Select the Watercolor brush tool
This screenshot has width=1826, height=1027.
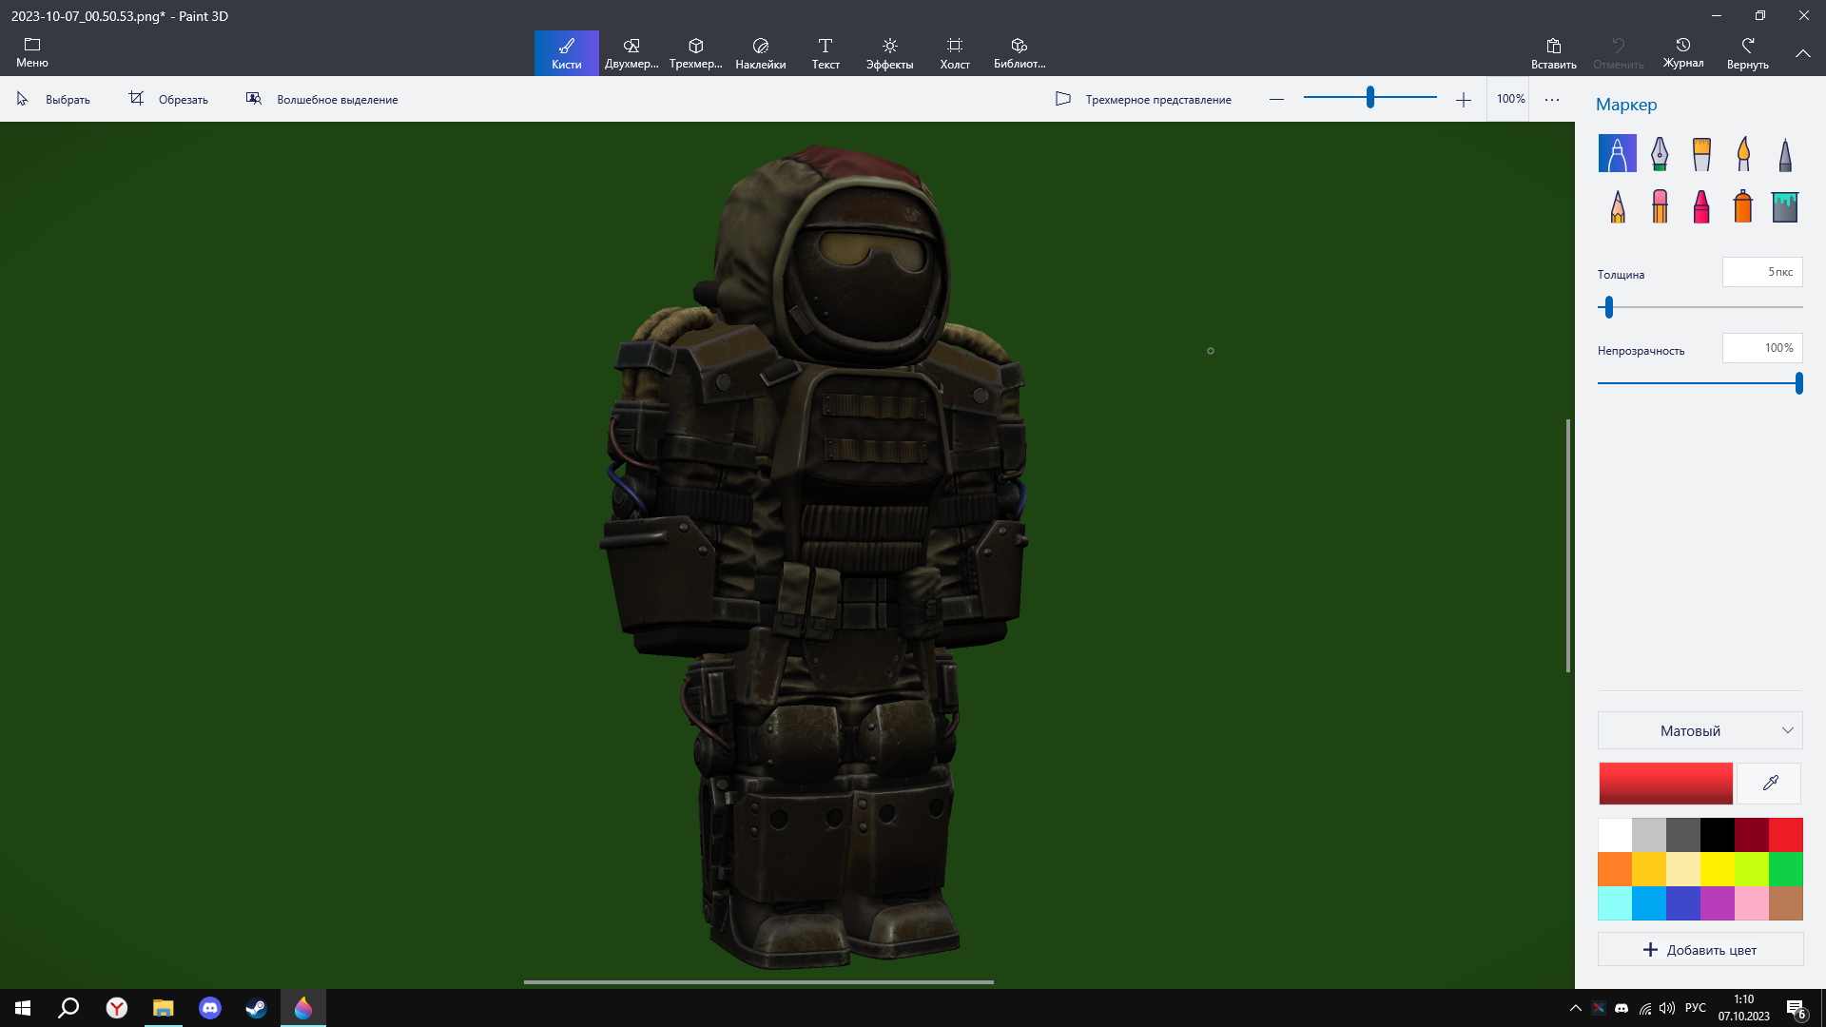pyautogui.click(x=1743, y=153)
